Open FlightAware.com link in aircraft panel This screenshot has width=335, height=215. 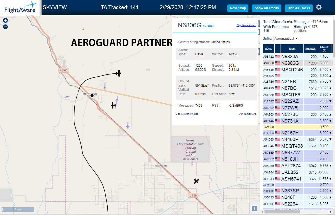[x=246, y=25]
